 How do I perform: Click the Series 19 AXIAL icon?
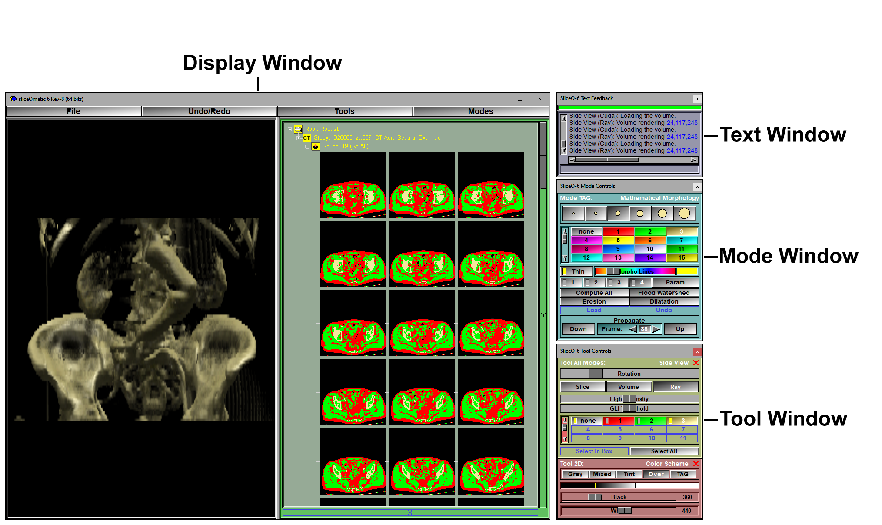pos(316,147)
